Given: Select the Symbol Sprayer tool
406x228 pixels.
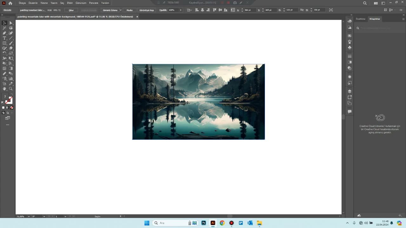Looking at the screenshot, I should click(4, 79).
